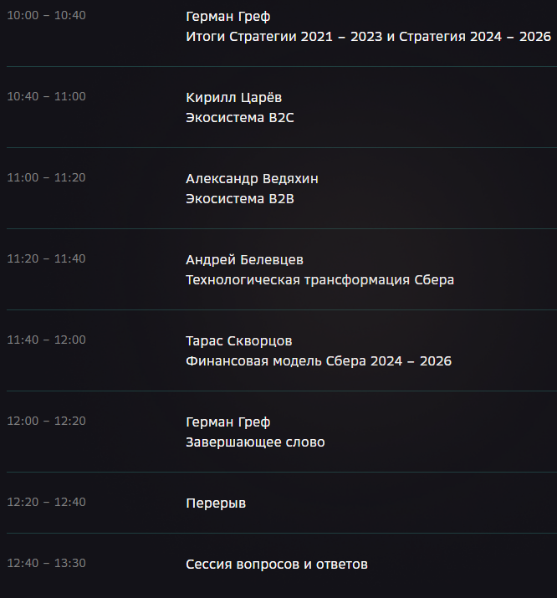Open speaker Кирилл Царёв
The image size is (557, 598).
[x=233, y=98]
